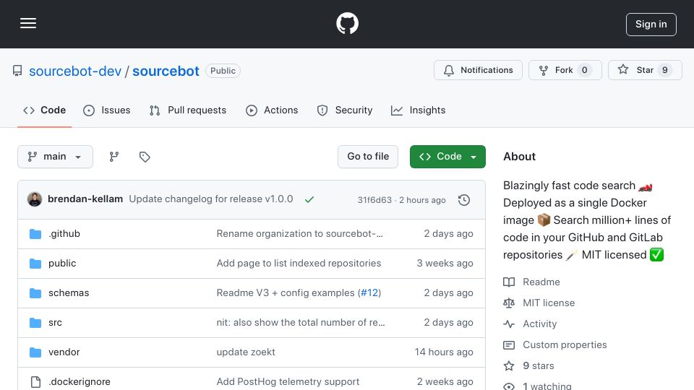Screen dimensions: 694x390
Task: Open the public folder
Action: 62,263
